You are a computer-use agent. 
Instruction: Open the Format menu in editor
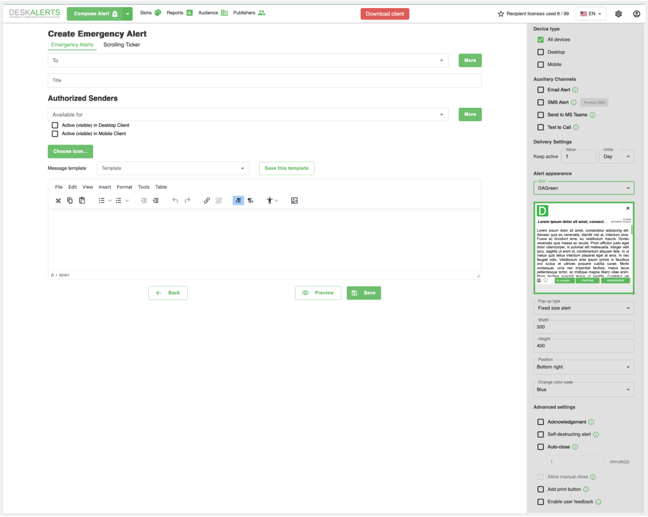click(124, 187)
